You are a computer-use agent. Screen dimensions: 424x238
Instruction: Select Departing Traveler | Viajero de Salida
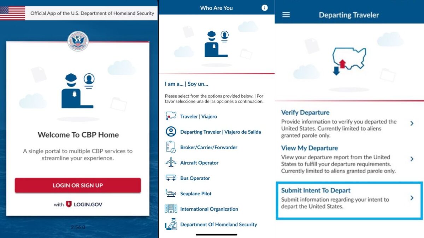220,132
